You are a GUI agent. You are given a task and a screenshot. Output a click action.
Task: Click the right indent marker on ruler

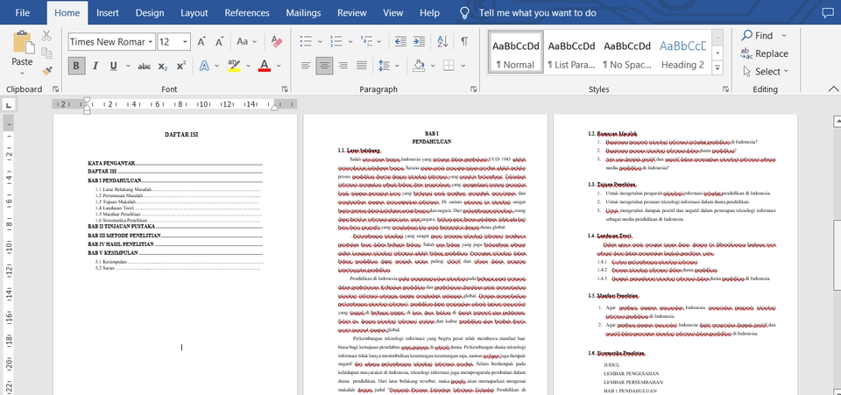coord(274,107)
